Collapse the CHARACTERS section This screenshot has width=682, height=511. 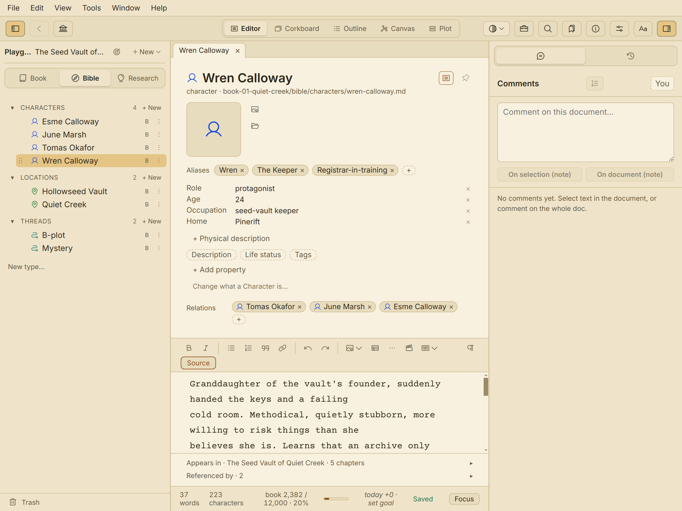pos(12,108)
